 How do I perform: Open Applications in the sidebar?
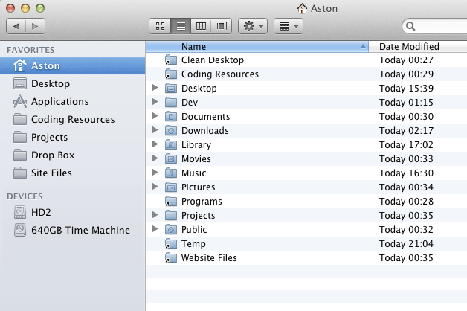point(59,102)
